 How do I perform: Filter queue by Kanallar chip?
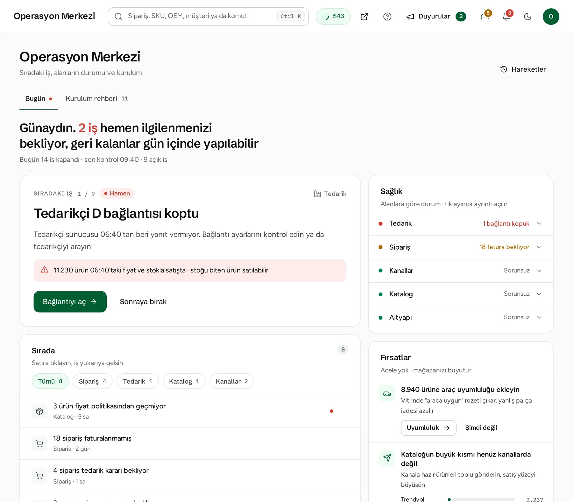[x=232, y=381]
